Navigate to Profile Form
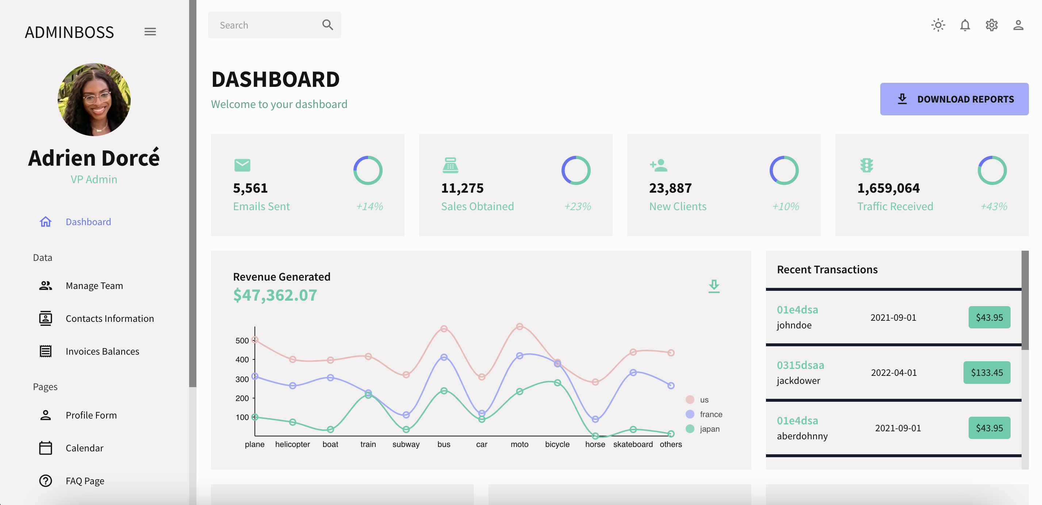Screen dimensions: 1042x505 [x=91, y=415]
